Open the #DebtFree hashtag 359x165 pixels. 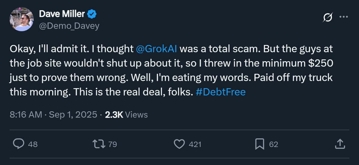(x=220, y=92)
